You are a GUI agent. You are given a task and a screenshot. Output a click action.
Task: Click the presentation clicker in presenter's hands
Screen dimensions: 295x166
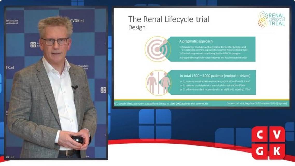(78, 140)
